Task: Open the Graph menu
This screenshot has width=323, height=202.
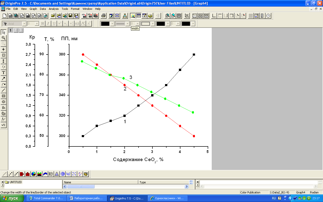Action: tap(33, 9)
